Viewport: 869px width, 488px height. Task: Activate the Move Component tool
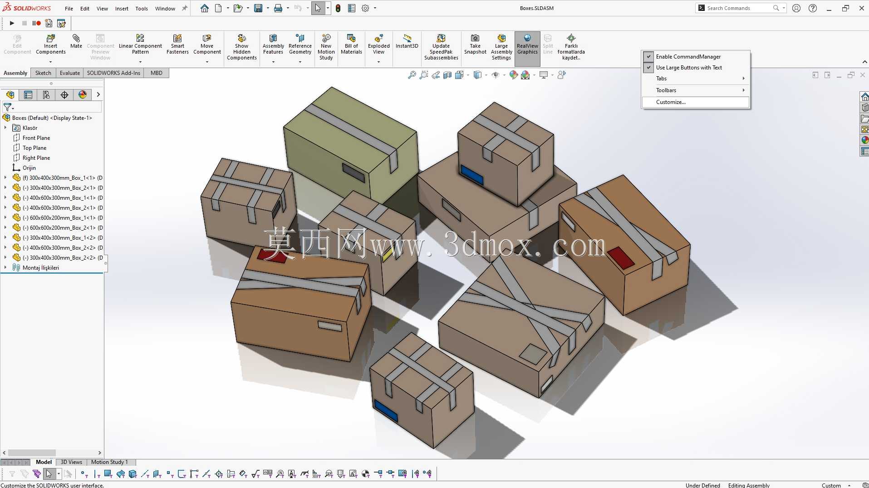[x=207, y=44]
